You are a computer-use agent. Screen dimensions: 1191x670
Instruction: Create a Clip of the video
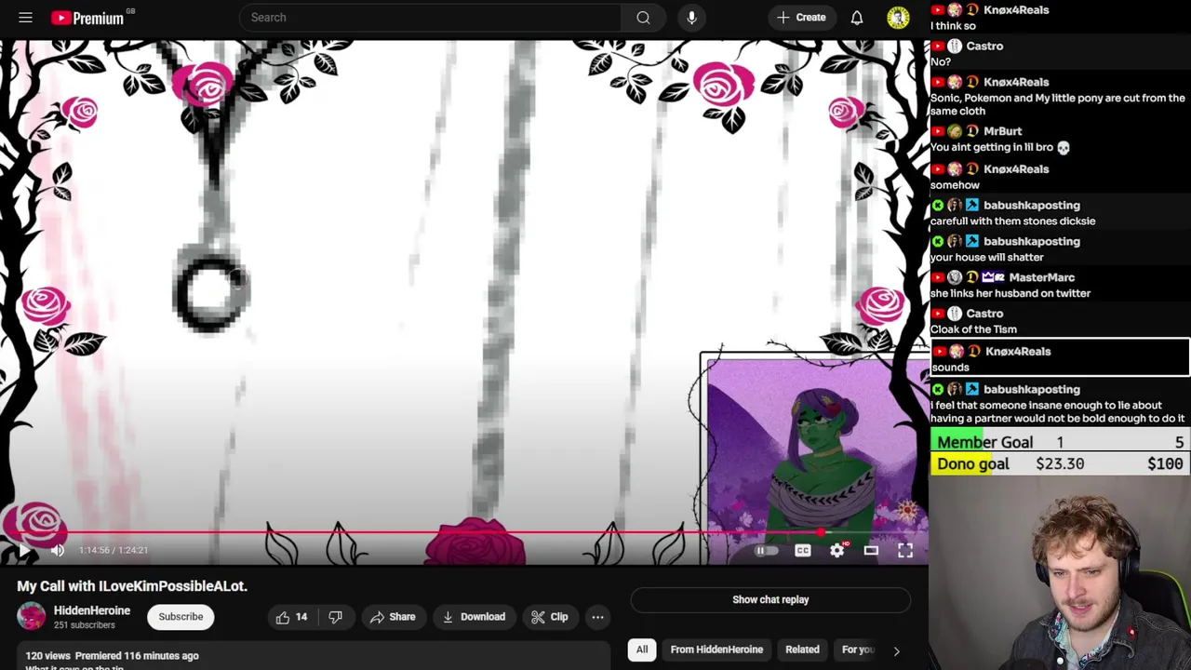(x=549, y=617)
